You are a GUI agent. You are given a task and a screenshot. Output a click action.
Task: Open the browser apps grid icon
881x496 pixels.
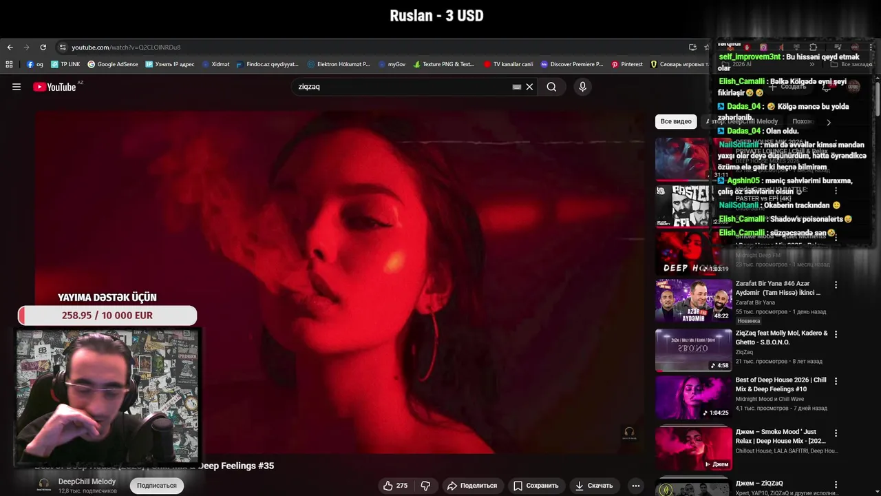(x=9, y=64)
